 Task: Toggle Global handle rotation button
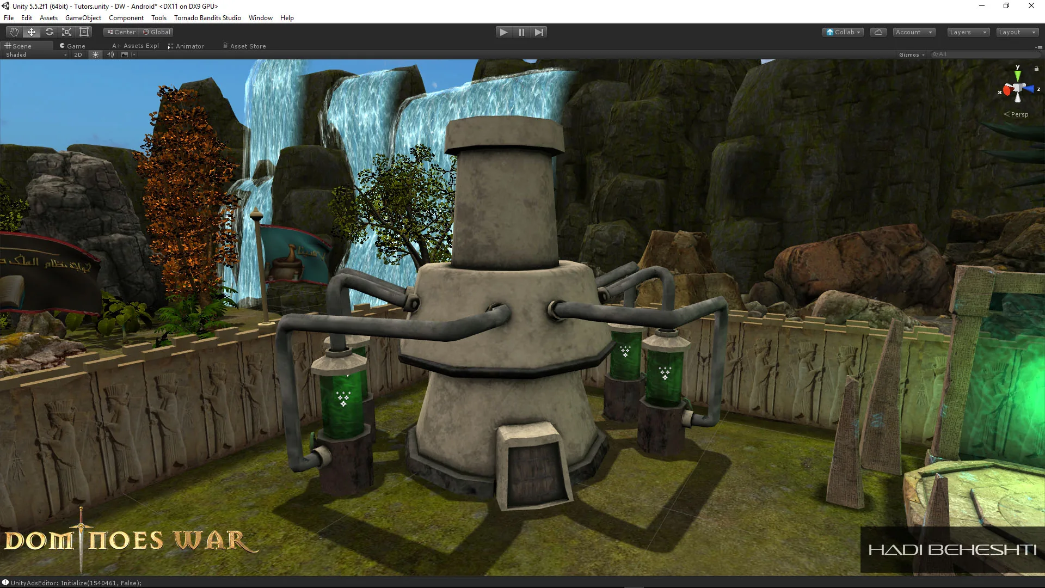(157, 32)
